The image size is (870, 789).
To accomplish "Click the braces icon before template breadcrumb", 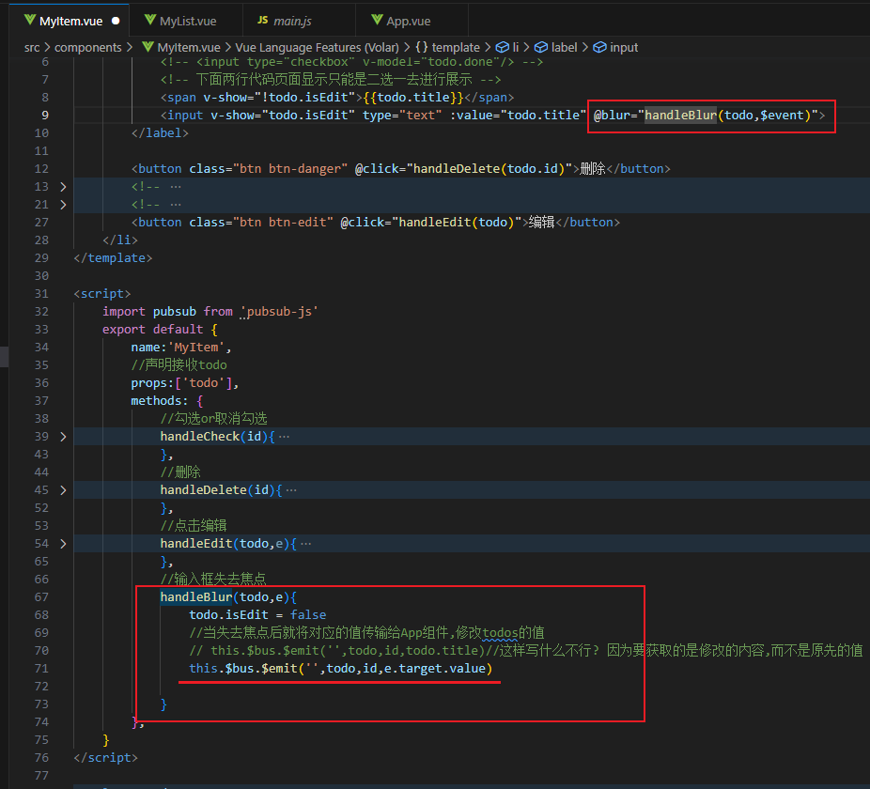I will (421, 47).
